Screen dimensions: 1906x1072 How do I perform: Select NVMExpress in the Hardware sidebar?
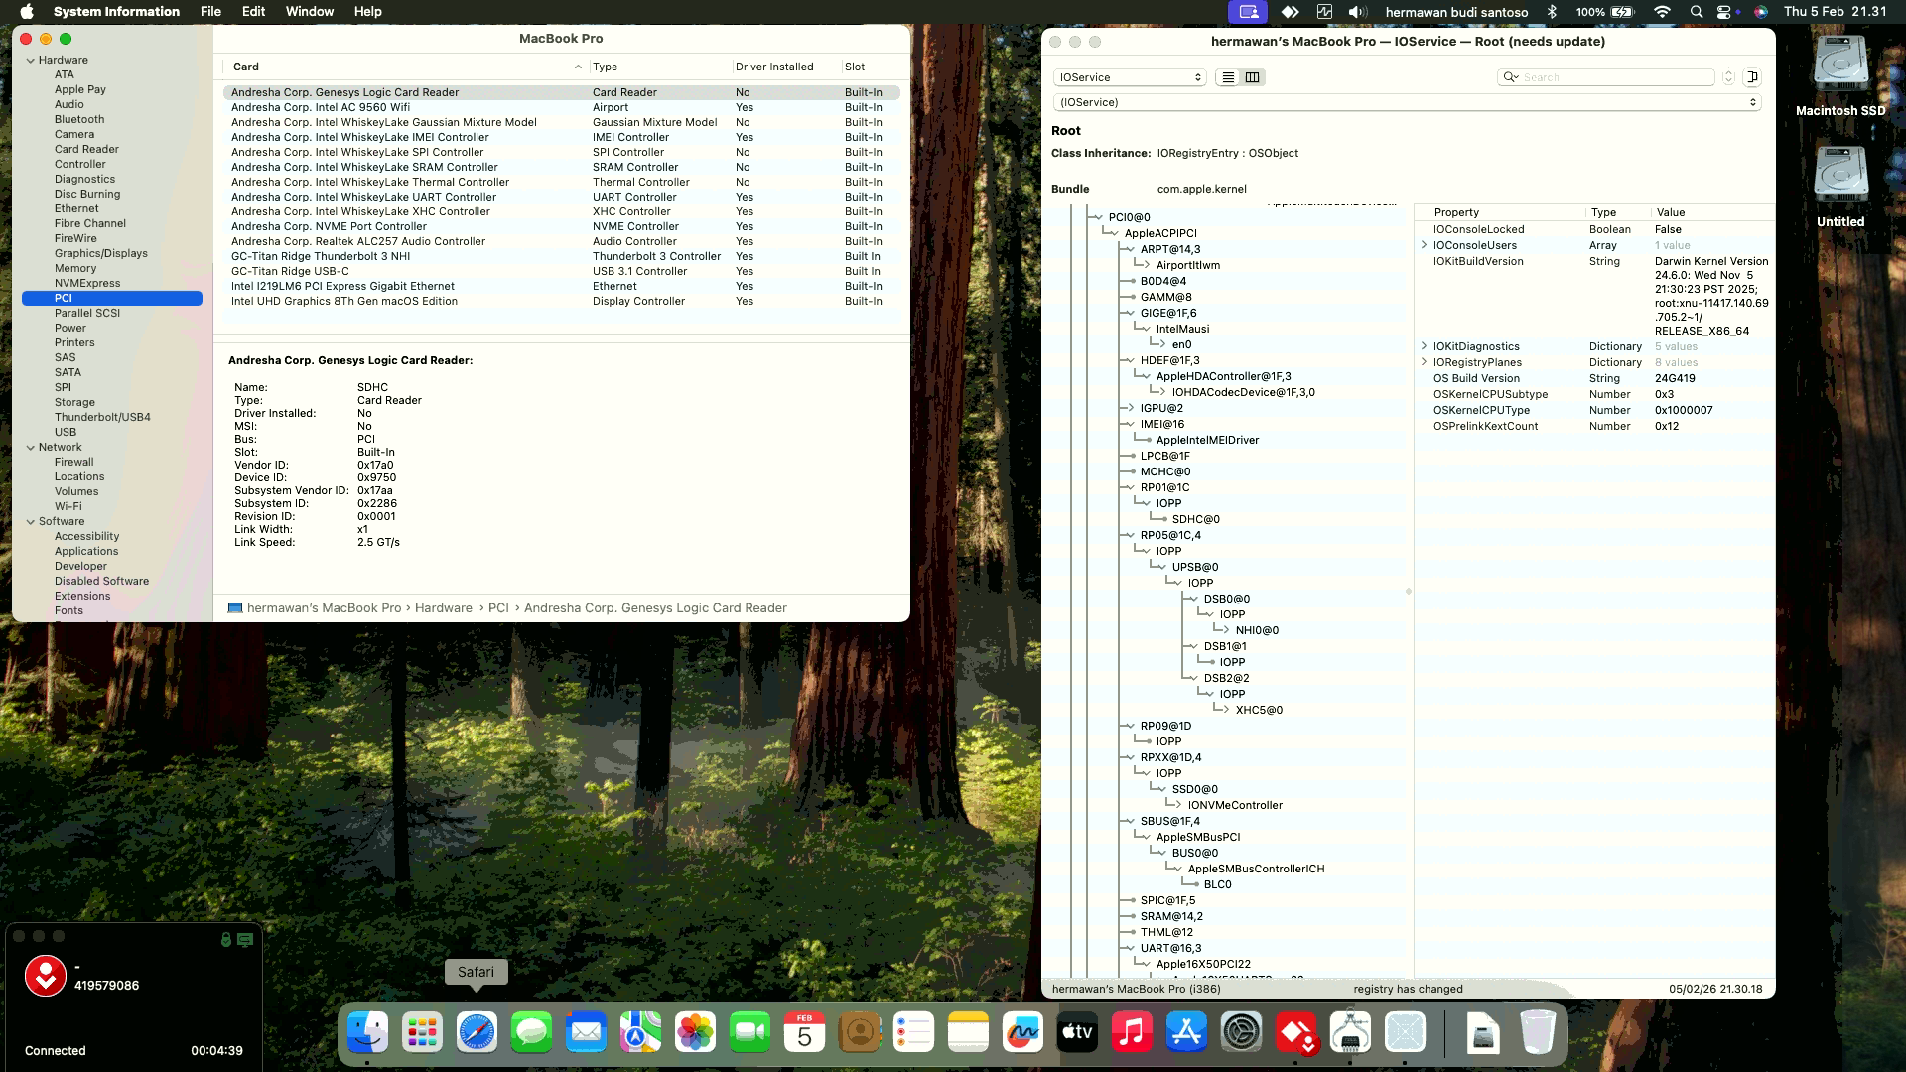click(87, 284)
